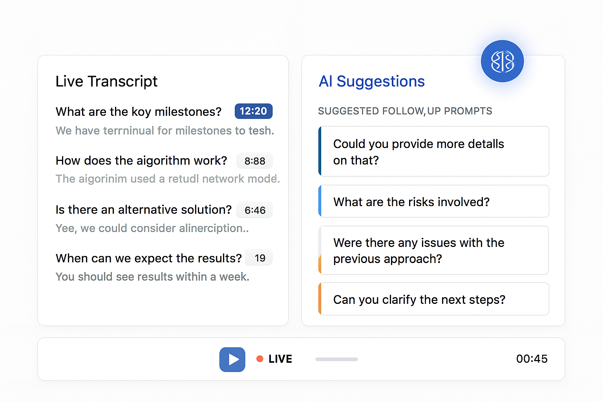Click the AI Suggestions heading

372,82
